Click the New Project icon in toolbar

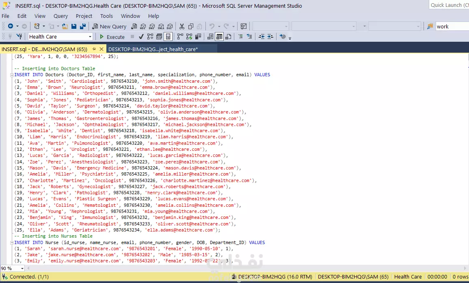(37, 26)
